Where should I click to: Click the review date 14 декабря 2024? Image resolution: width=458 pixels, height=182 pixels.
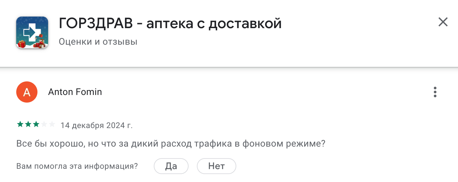tap(96, 125)
